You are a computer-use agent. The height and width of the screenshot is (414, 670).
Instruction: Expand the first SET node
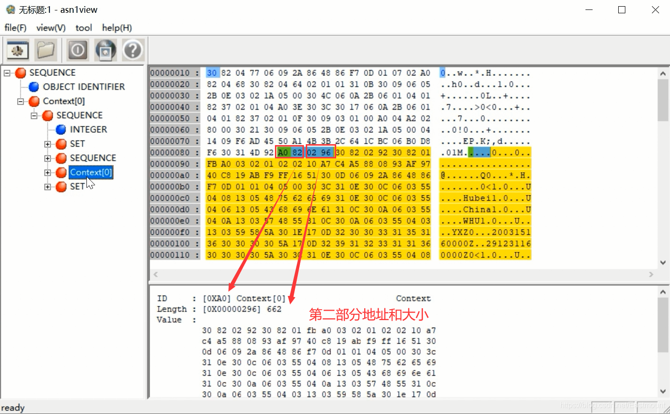(47, 144)
